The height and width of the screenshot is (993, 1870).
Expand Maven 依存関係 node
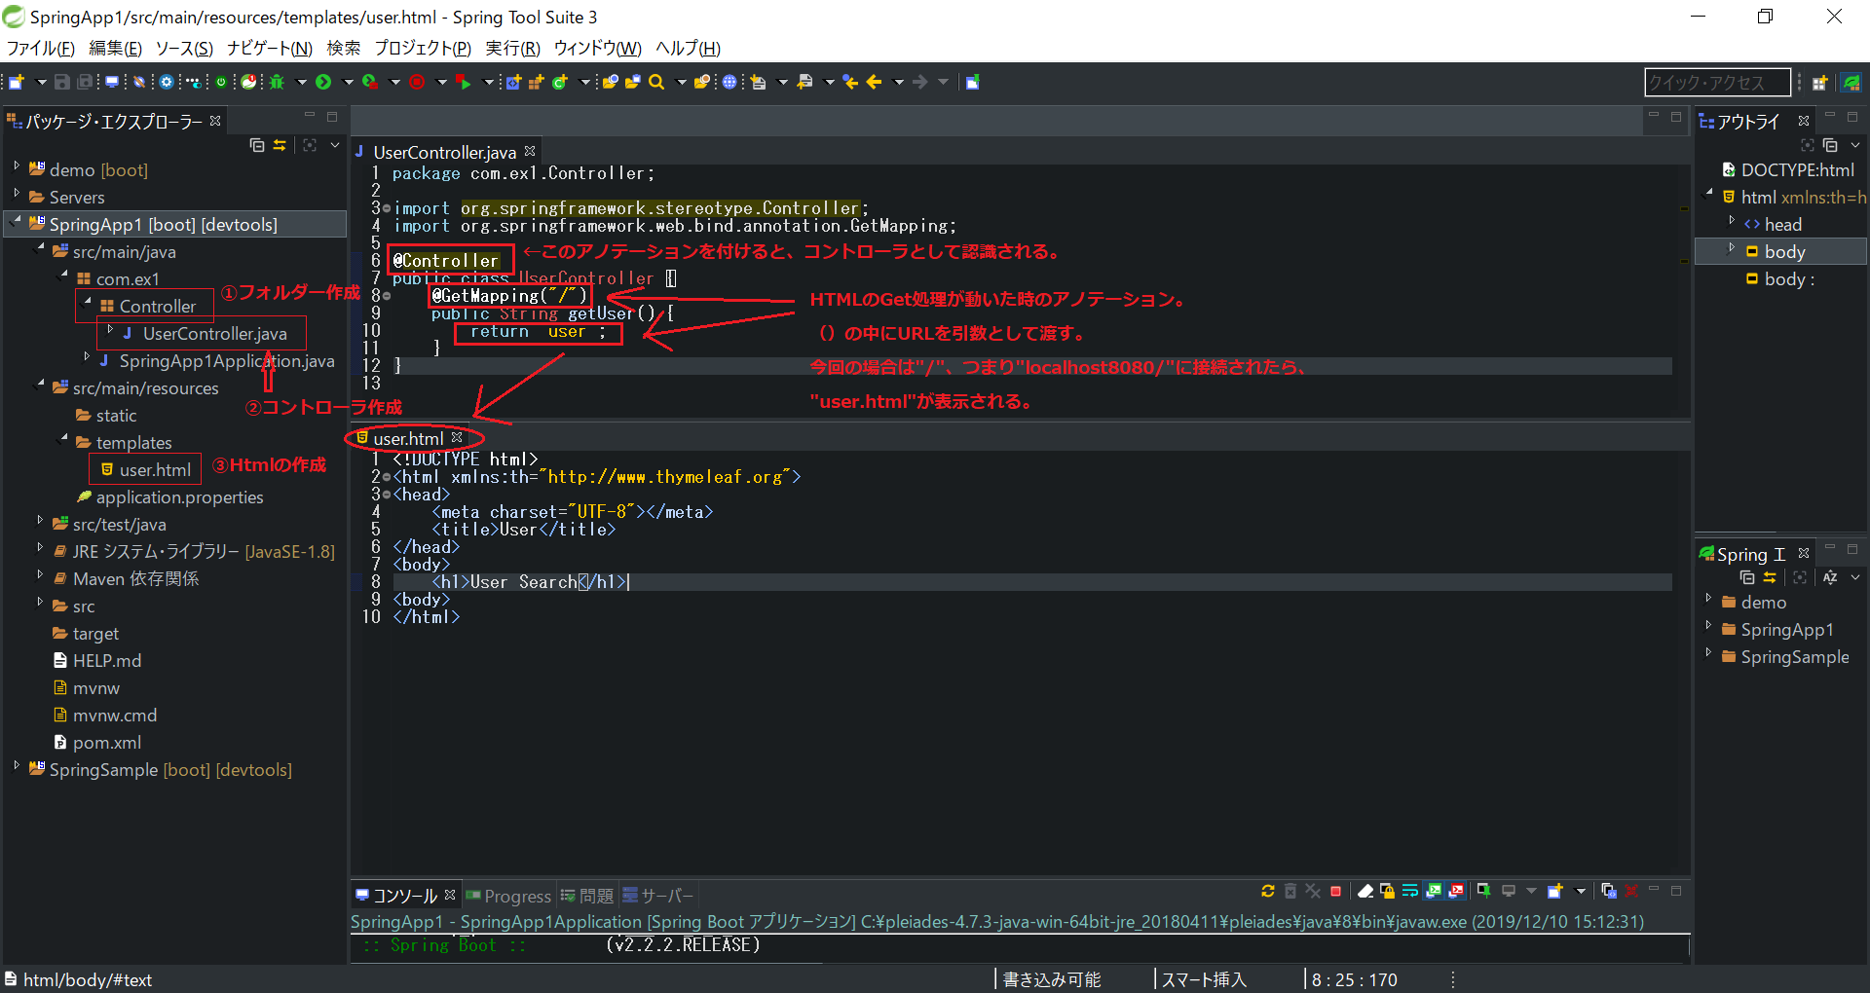[x=40, y=576]
